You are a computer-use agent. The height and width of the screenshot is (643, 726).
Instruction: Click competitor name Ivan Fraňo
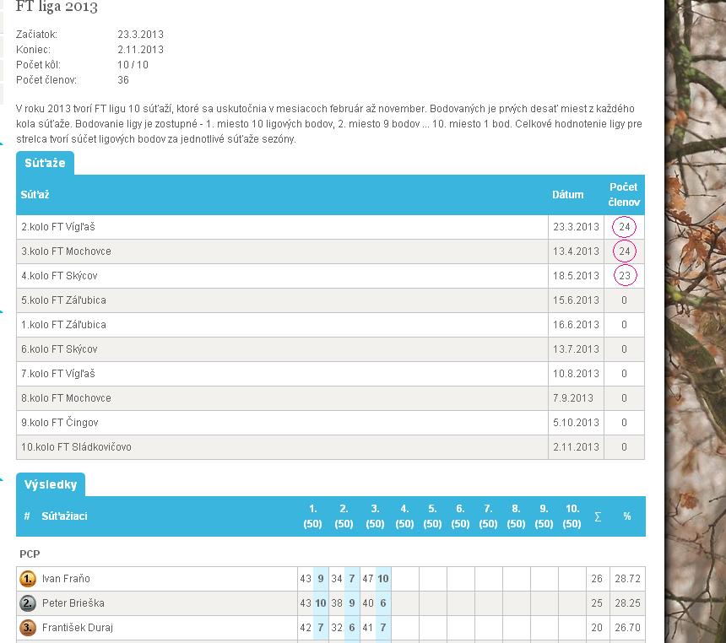click(66, 579)
